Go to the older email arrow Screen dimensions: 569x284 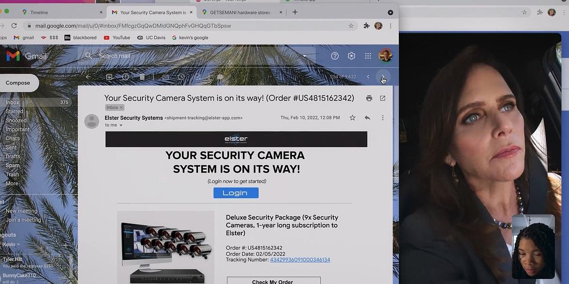(x=383, y=77)
